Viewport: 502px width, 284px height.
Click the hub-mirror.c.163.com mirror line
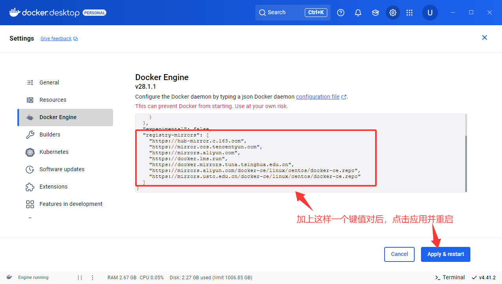(198, 141)
